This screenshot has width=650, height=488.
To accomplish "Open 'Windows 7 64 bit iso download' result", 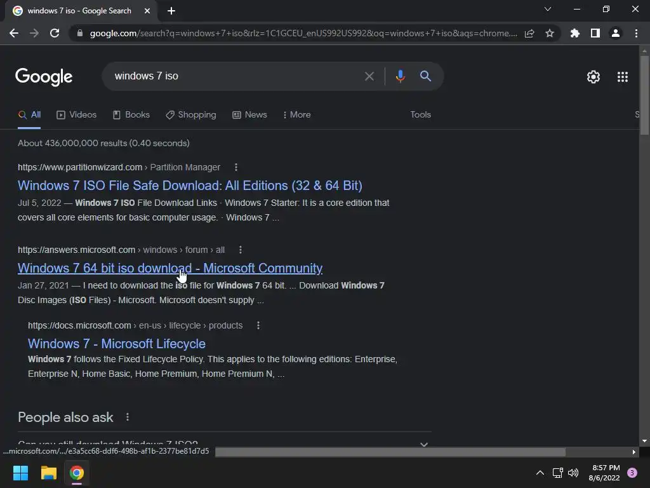I will click(170, 268).
